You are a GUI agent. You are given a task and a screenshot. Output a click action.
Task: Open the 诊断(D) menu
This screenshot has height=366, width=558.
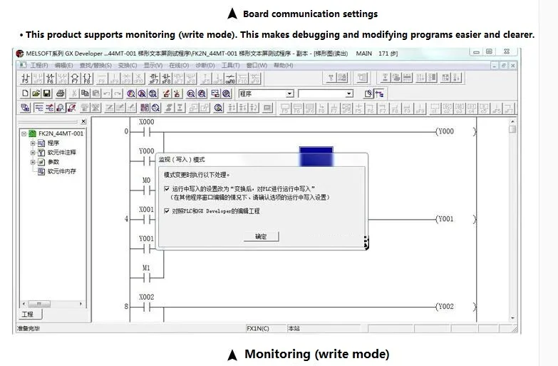[x=205, y=65]
